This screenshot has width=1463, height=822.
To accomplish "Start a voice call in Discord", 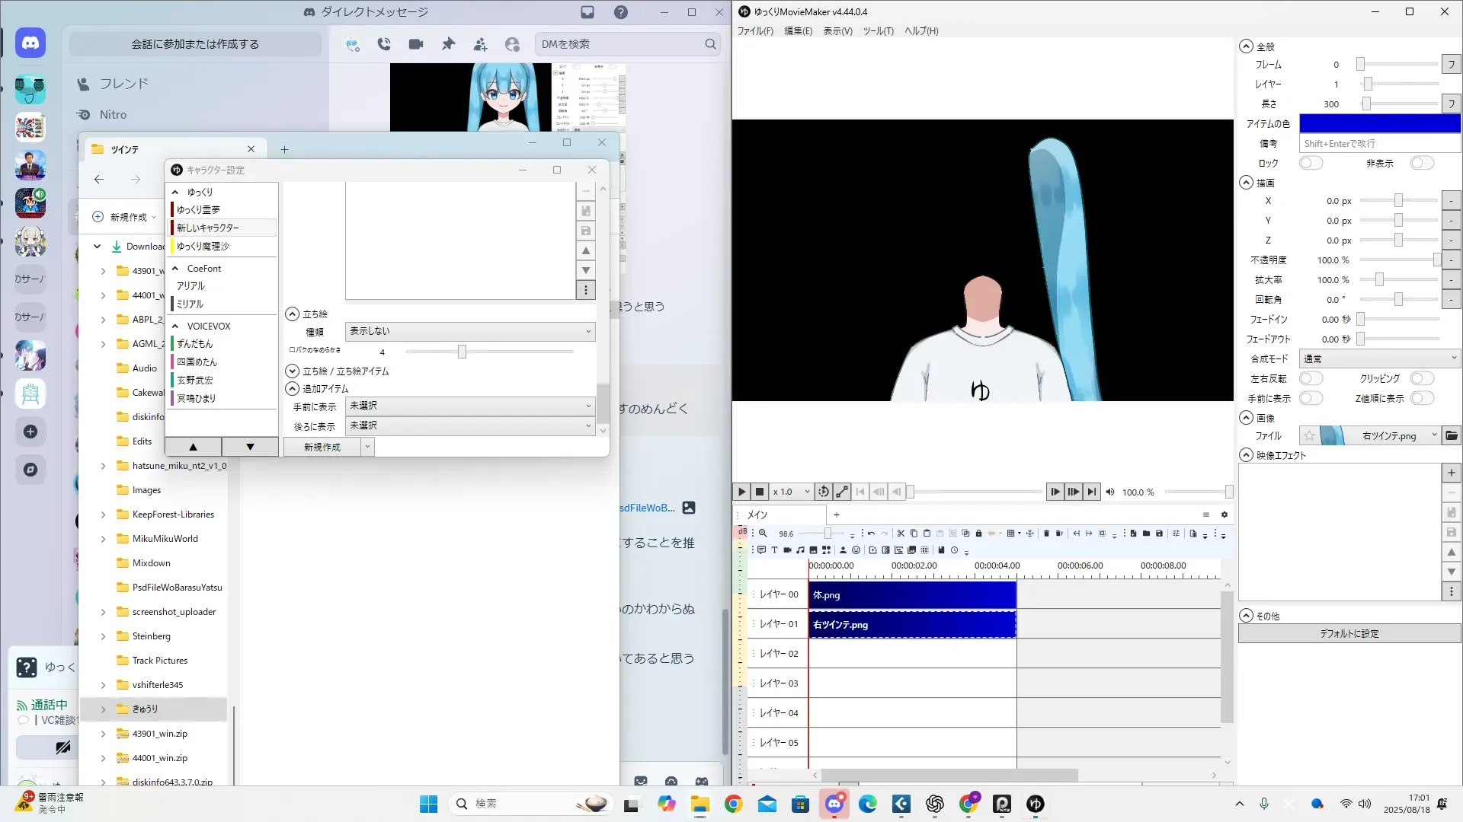I will click(384, 44).
